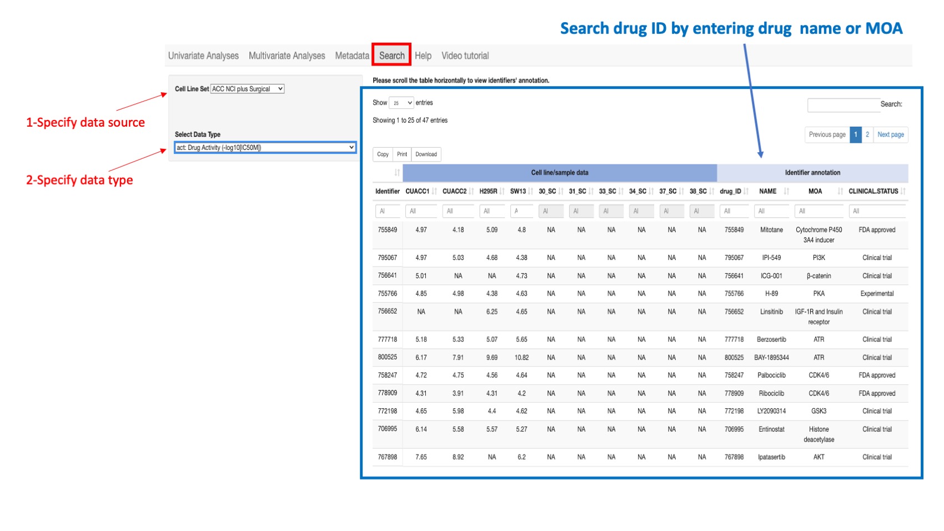944x531 pixels.
Task: Open the Multivariate Analyses tab
Action: [x=287, y=55]
